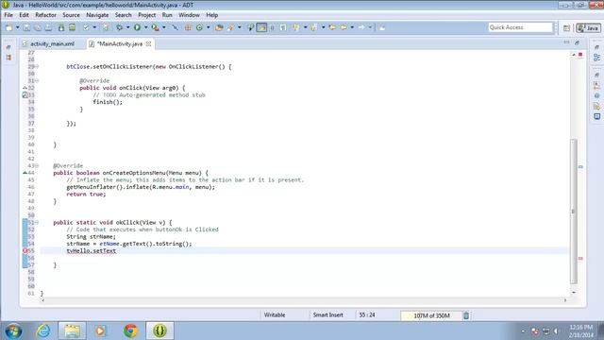Open the File menu
The image size is (604, 340).
(8, 15)
